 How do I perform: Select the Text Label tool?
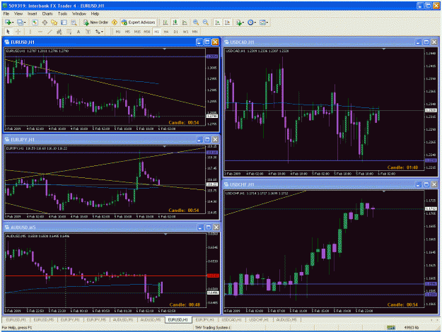point(88,32)
